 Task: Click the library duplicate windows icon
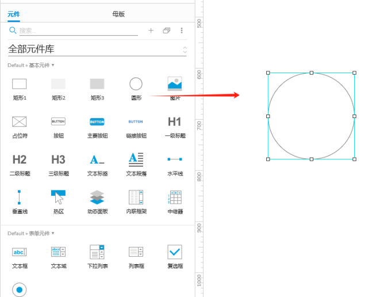pyautogui.click(x=166, y=31)
